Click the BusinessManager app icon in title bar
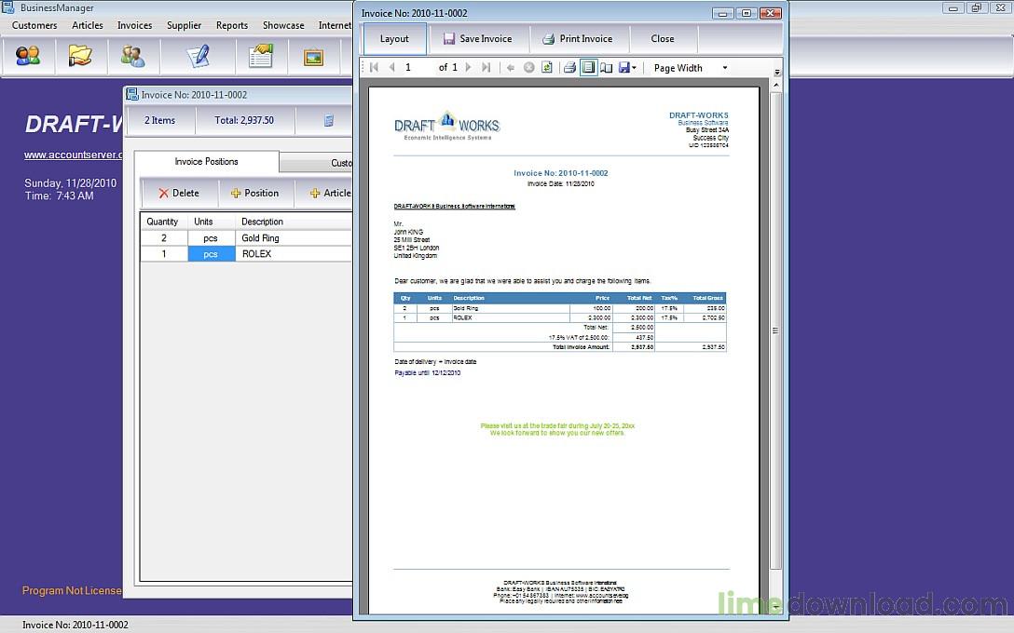The width and height of the screenshot is (1014, 633). click(x=7, y=7)
